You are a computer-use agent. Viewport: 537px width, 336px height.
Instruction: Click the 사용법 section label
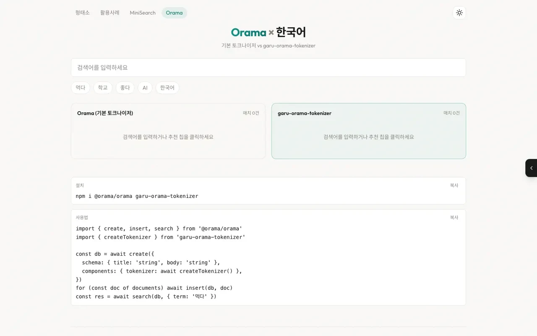click(82, 218)
